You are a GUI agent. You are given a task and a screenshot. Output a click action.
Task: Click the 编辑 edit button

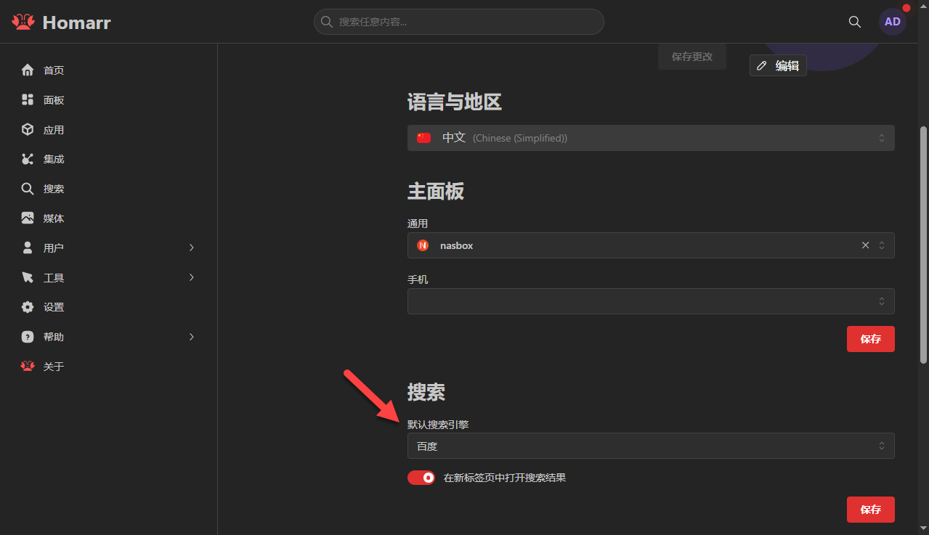pos(778,65)
